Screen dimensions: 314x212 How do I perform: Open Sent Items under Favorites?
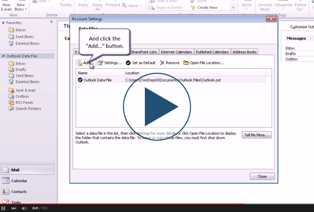[x=21, y=37]
